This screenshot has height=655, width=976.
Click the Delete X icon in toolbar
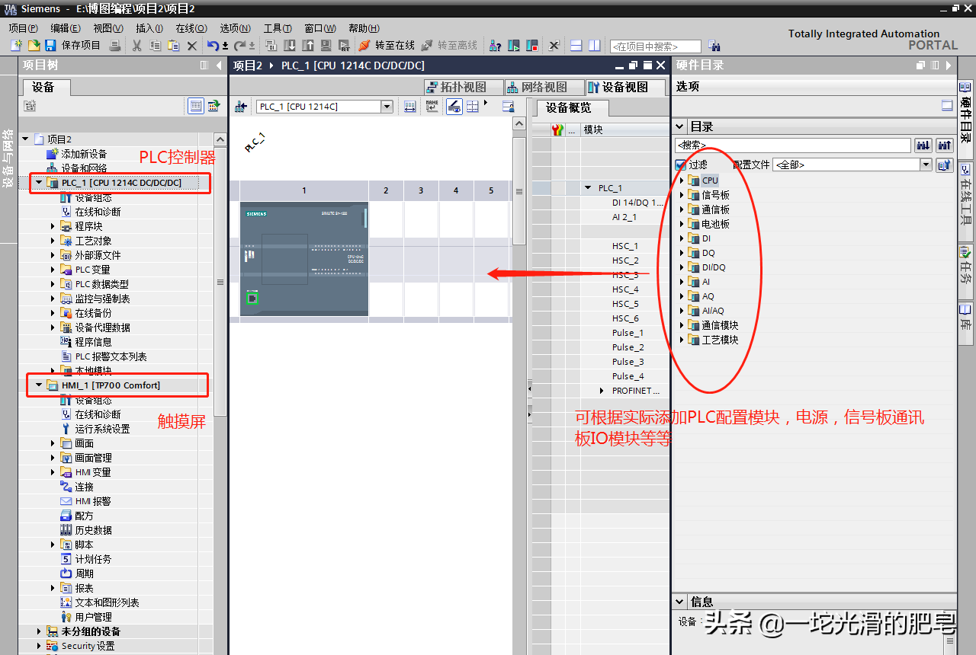click(192, 46)
